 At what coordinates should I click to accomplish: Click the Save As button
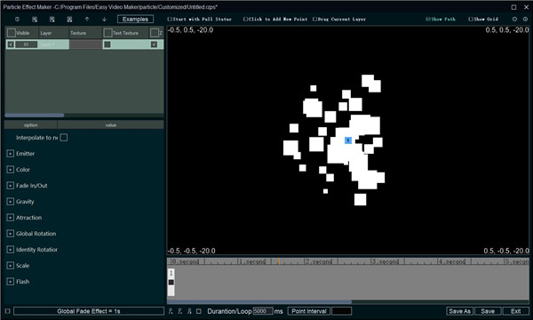pos(459,311)
